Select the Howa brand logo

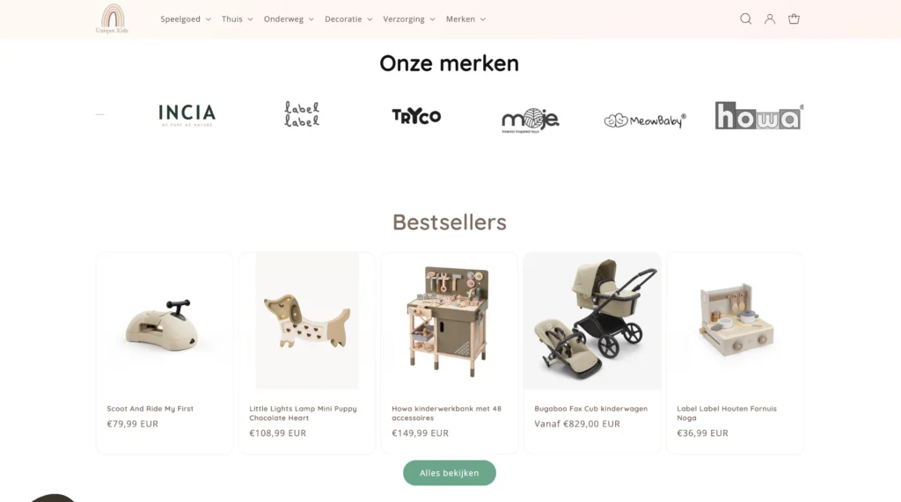[x=758, y=115]
